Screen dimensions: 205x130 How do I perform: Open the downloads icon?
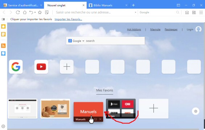[187, 12]
